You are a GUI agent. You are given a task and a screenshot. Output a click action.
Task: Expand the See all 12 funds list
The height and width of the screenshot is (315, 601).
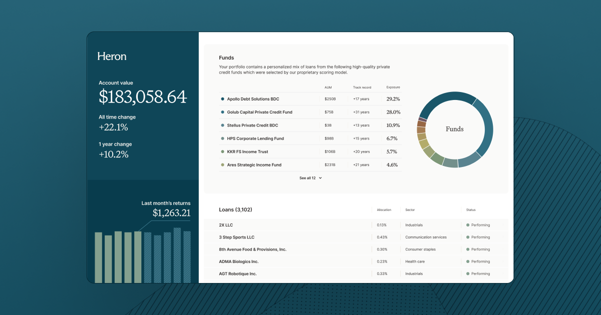(308, 177)
